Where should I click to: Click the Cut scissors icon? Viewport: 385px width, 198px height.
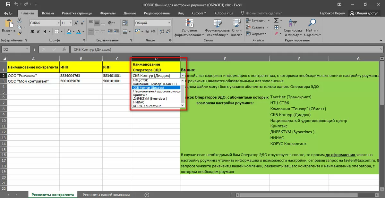[19, 21]
